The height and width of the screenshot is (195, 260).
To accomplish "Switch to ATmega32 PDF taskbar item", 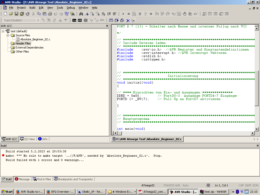I will point(153,192).
